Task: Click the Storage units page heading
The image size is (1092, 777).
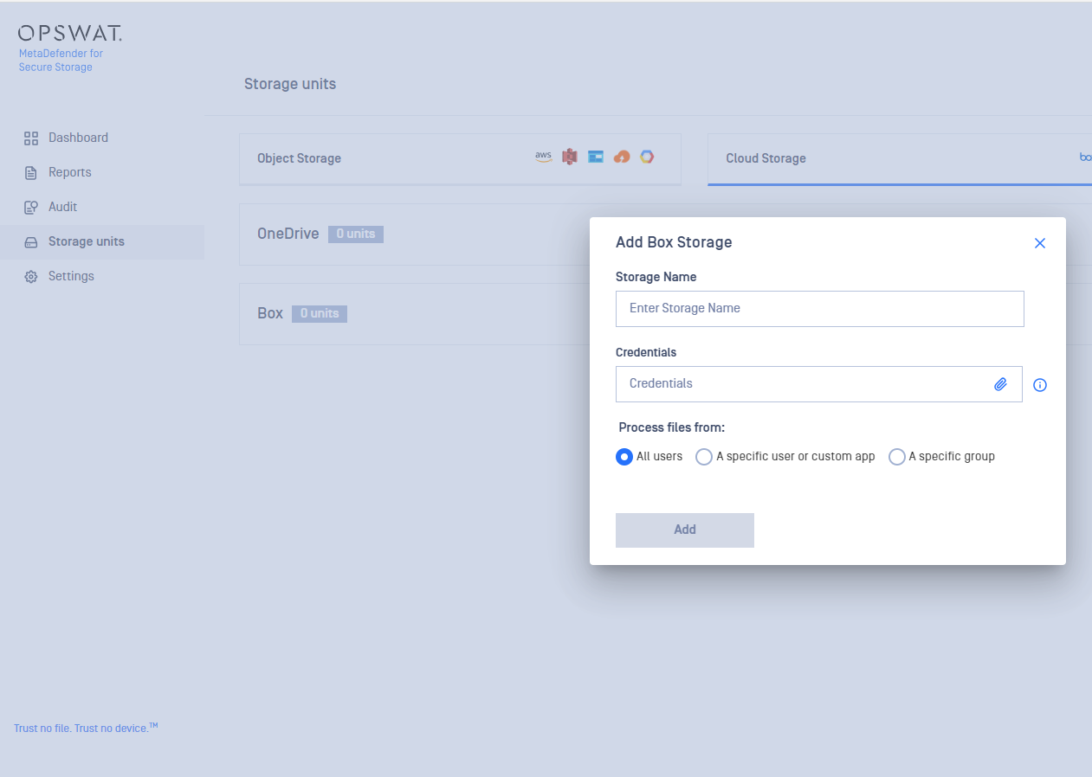Action: (x=290, y=84)
